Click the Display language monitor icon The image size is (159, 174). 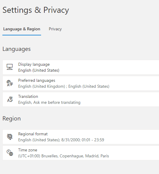(x=10, y=67)
